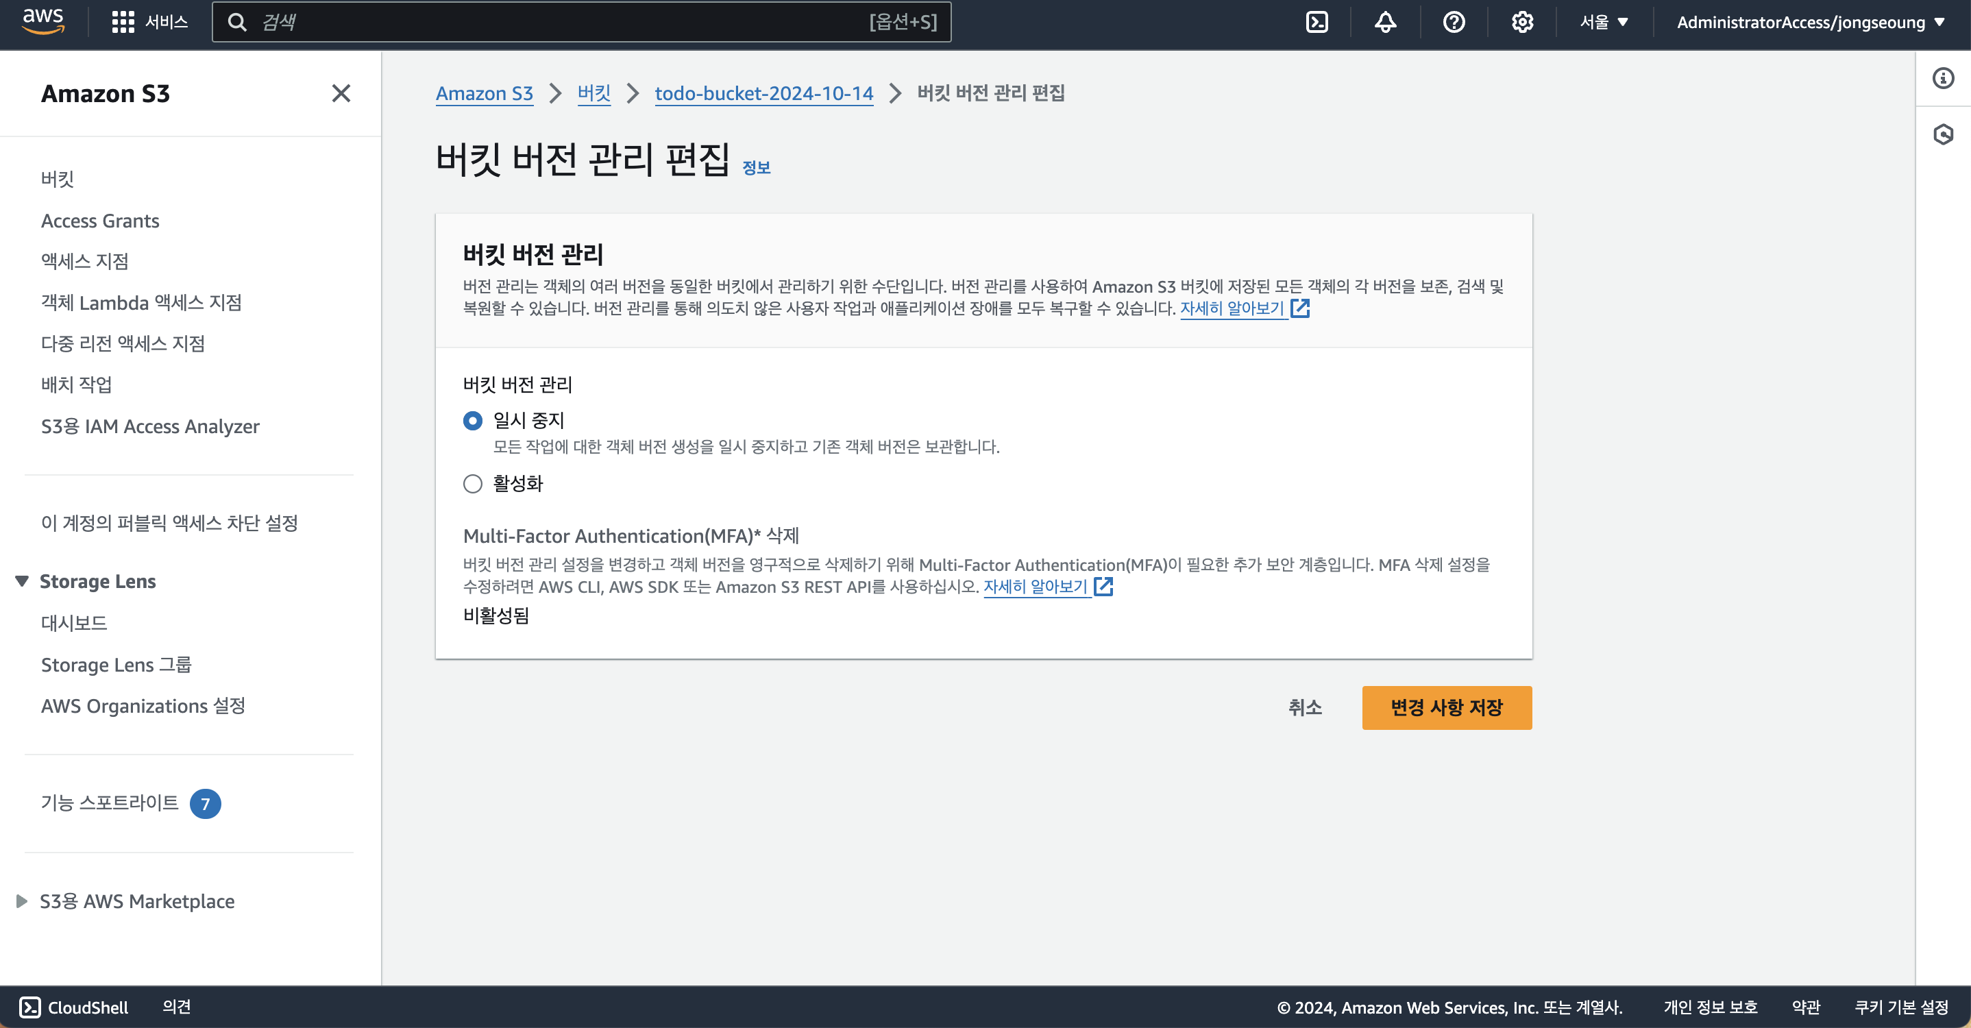Open the info panel icon at right

click(1943, 78)
